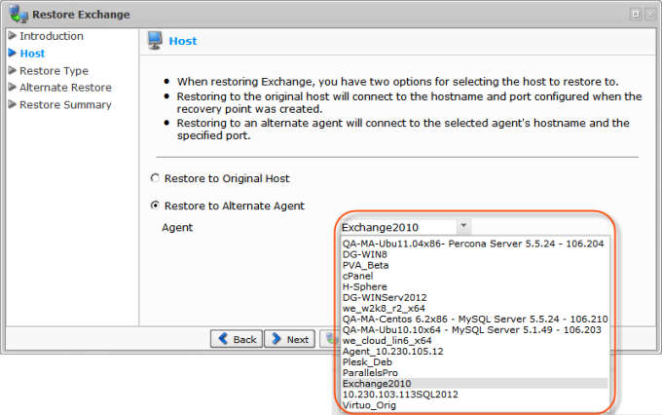Viewport: 662px width, 415px height.
Task: Pick we_w2k8_r2_x64 from the list
Action: [474, 308]
